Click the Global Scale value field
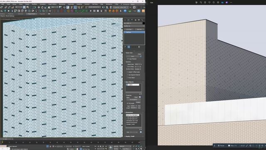The image size is (266, 150). (137, 64)
